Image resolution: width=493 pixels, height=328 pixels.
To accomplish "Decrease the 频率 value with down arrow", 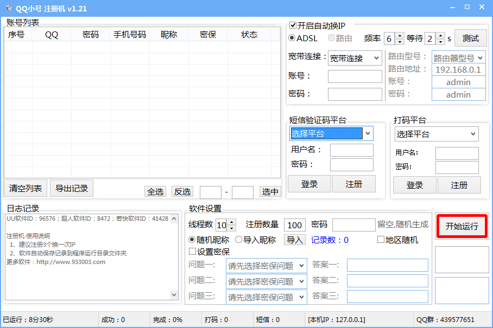I will tap(399, 41).
